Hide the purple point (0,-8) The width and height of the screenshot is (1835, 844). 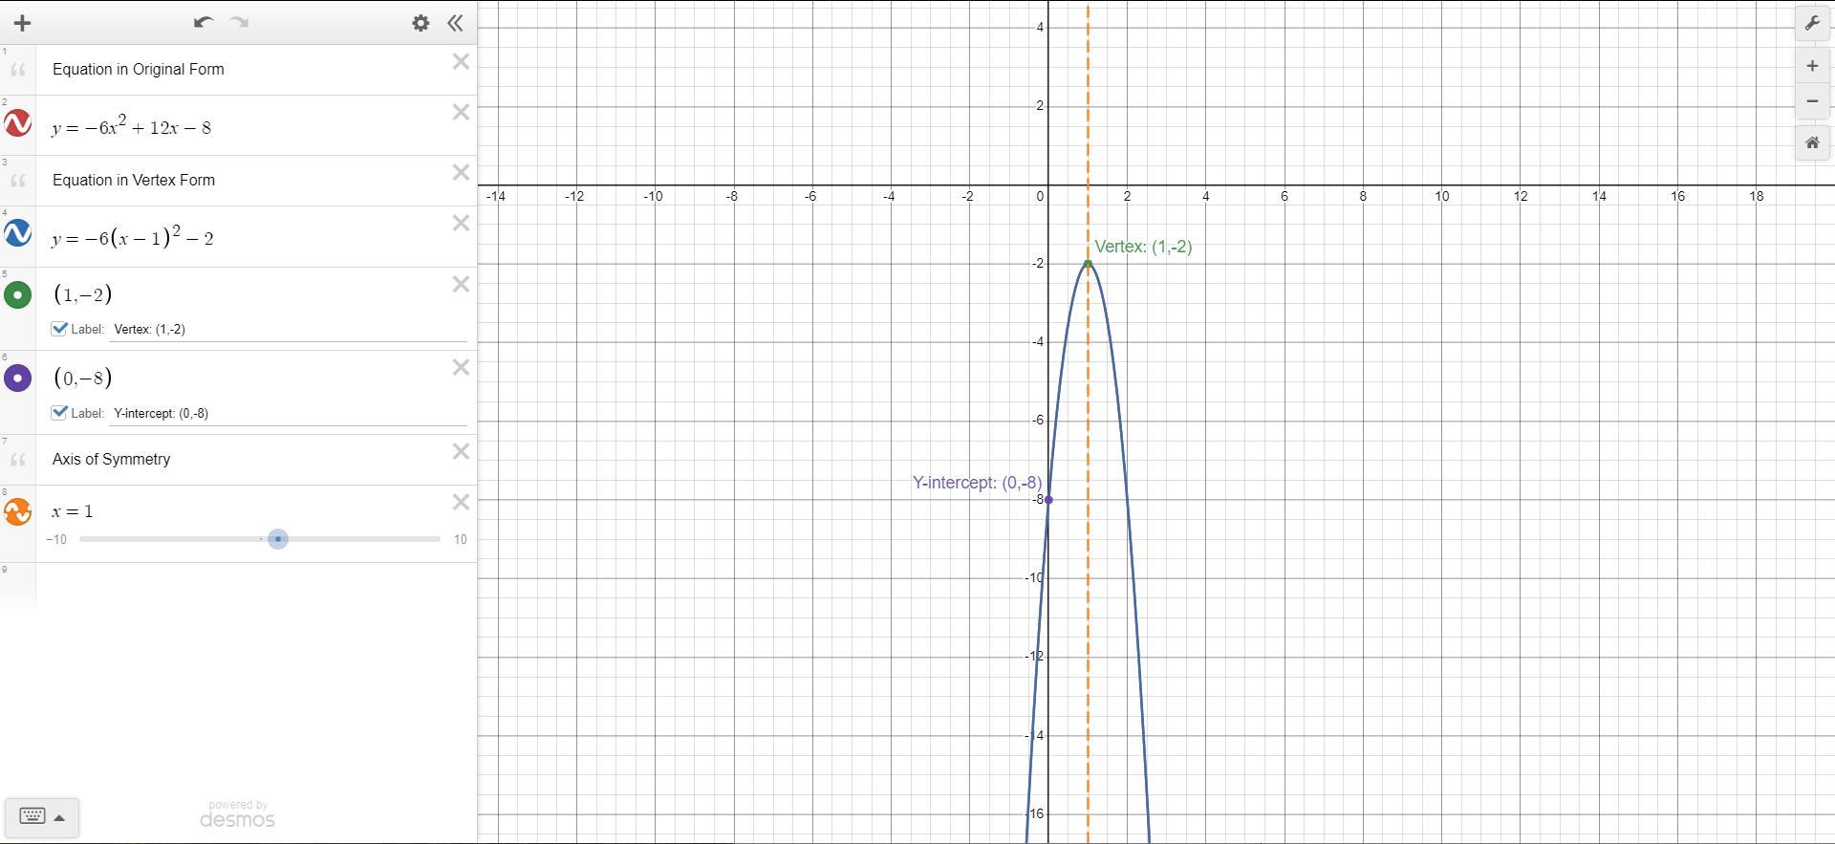click(18, 378)
